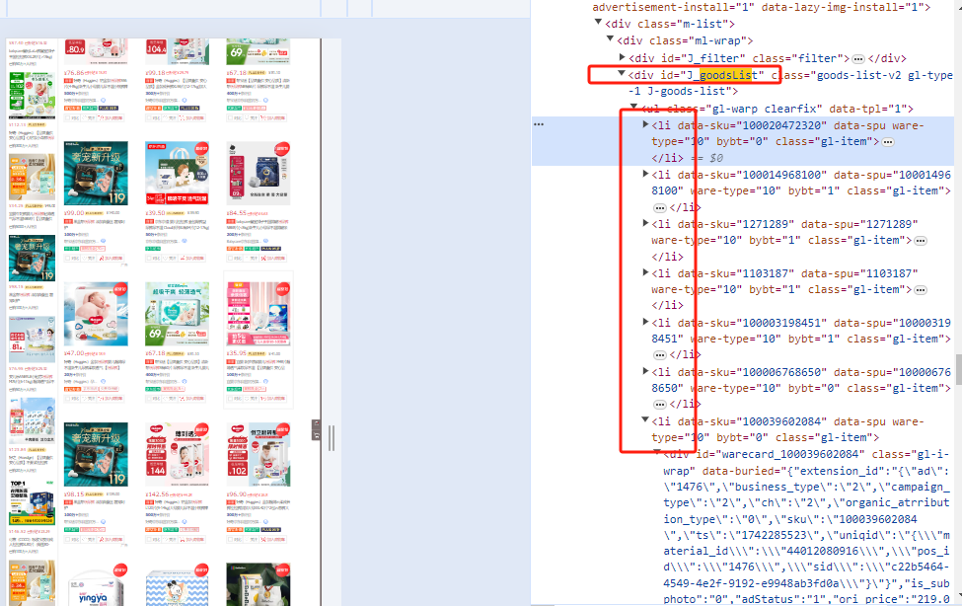Expand collapsed content ellipsis of J_filter div
The width and height of the screenshot is (962, 606).
pyautogui.click(x=858, y=59)
